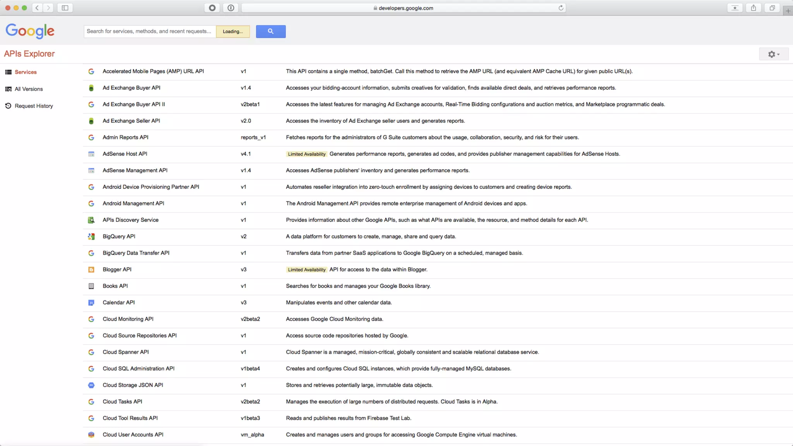The width and height of the screenshot is (793, 446).
Task: Click the AdSense Host API icon
Action: tap(91, 154)
